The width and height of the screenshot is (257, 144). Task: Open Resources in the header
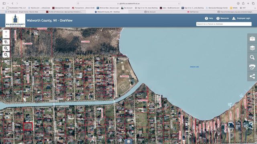pos(222,18)
